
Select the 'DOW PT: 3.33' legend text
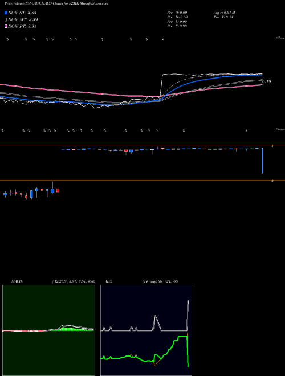[22, 26]
